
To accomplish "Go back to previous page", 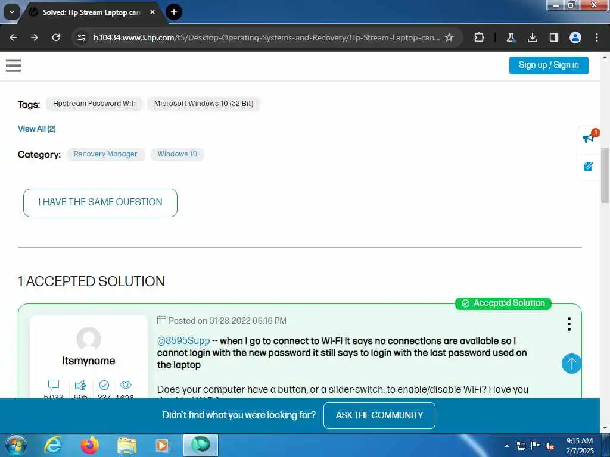I will pyautogui.click(x=13, y=37).
